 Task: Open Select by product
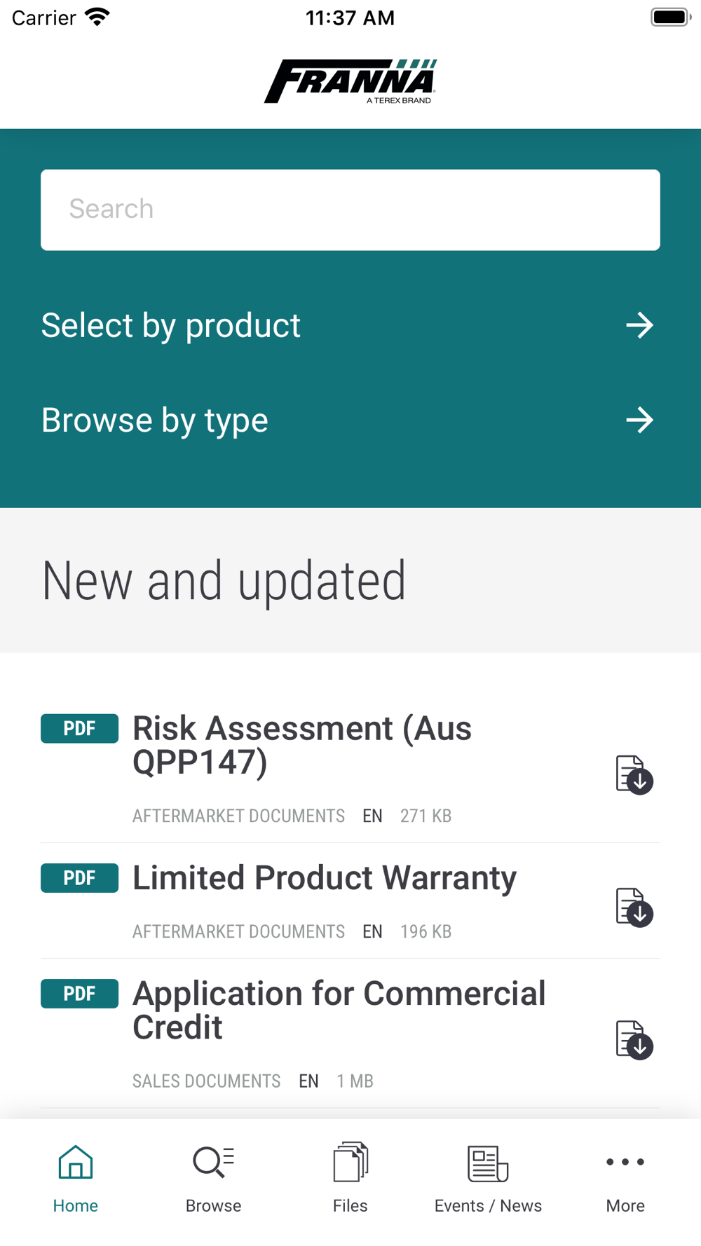click(171, 325)
